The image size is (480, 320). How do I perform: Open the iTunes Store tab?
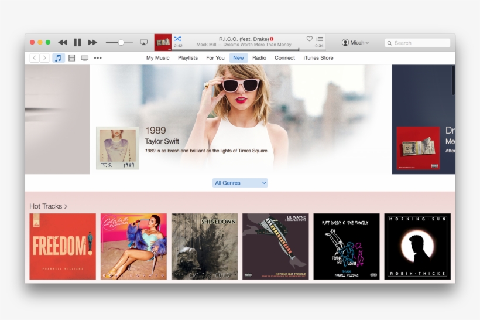(x=318, y=57)
